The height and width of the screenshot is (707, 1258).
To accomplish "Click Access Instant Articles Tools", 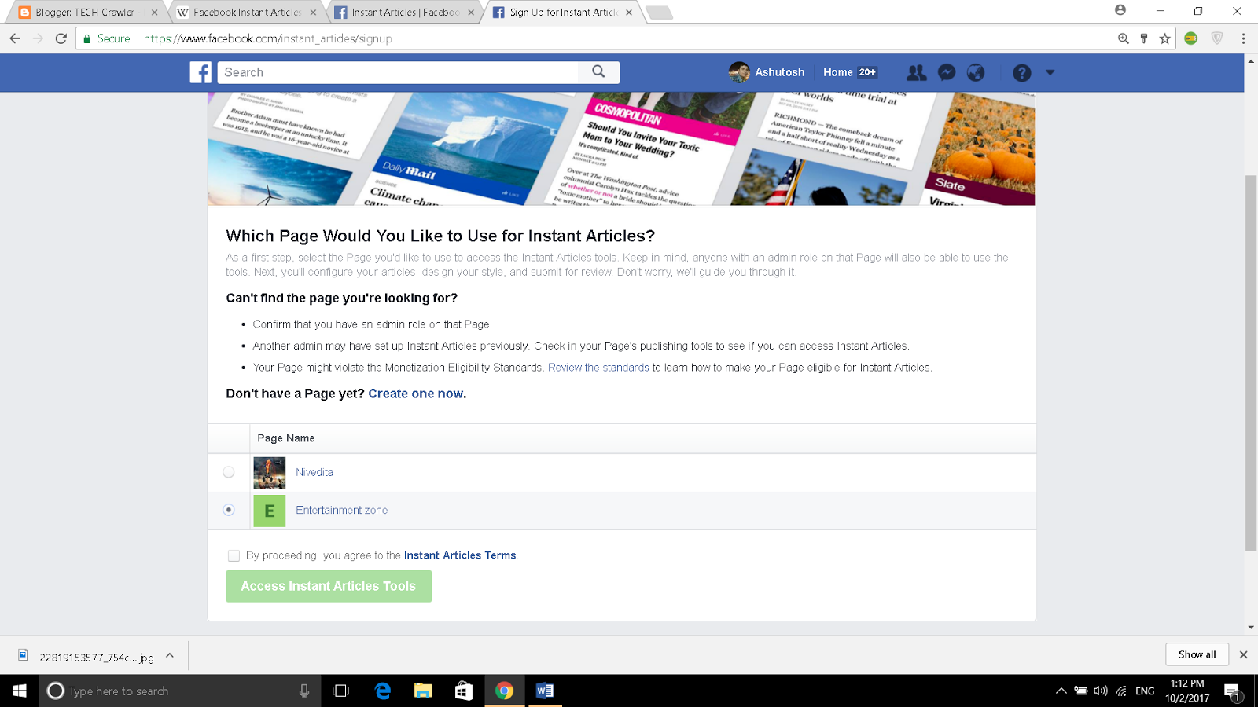I will (x=329, y=586).
